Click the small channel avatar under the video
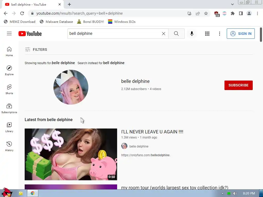 tap(124, 146)
